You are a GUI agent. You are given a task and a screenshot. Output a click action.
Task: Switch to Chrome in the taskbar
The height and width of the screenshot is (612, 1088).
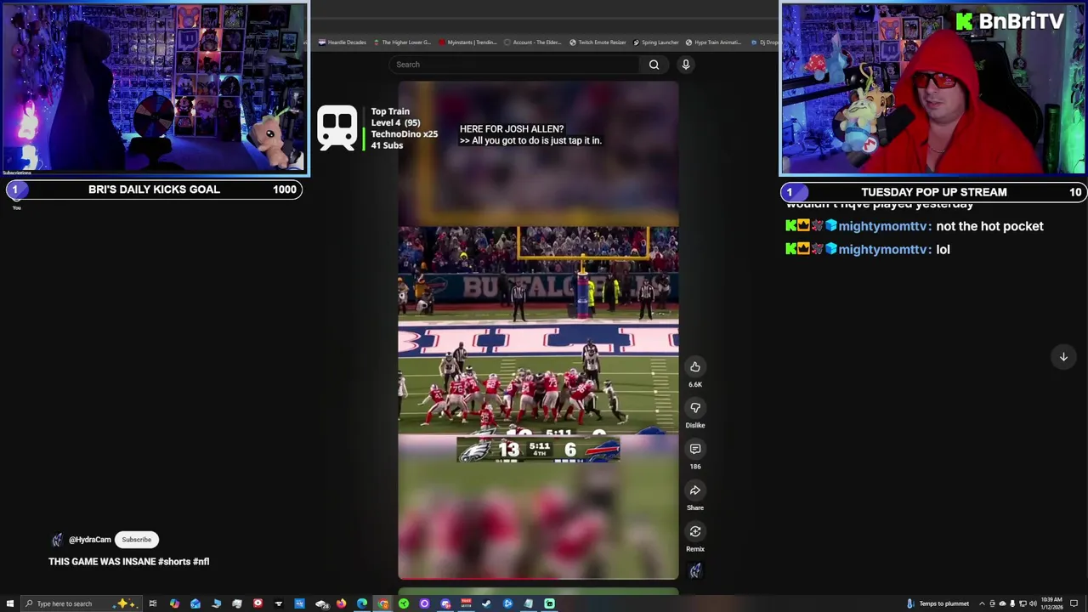coord(383,603)
